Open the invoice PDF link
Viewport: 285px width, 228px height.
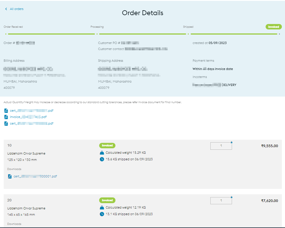click(x=28, y=117)
